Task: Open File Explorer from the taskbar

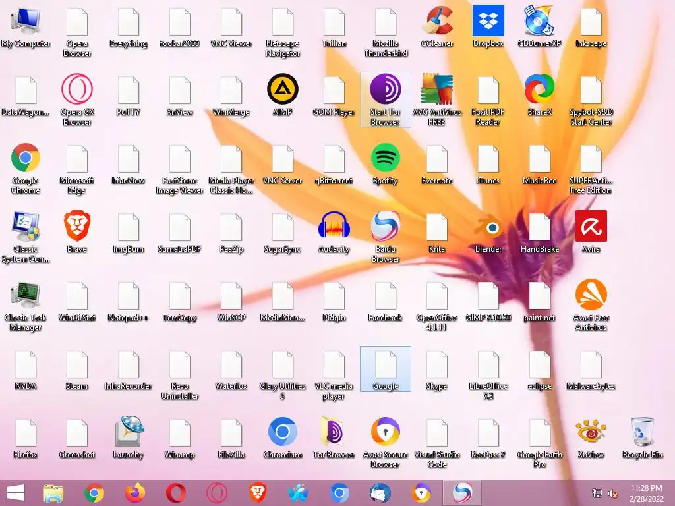Action: click(x=53, y=493)
